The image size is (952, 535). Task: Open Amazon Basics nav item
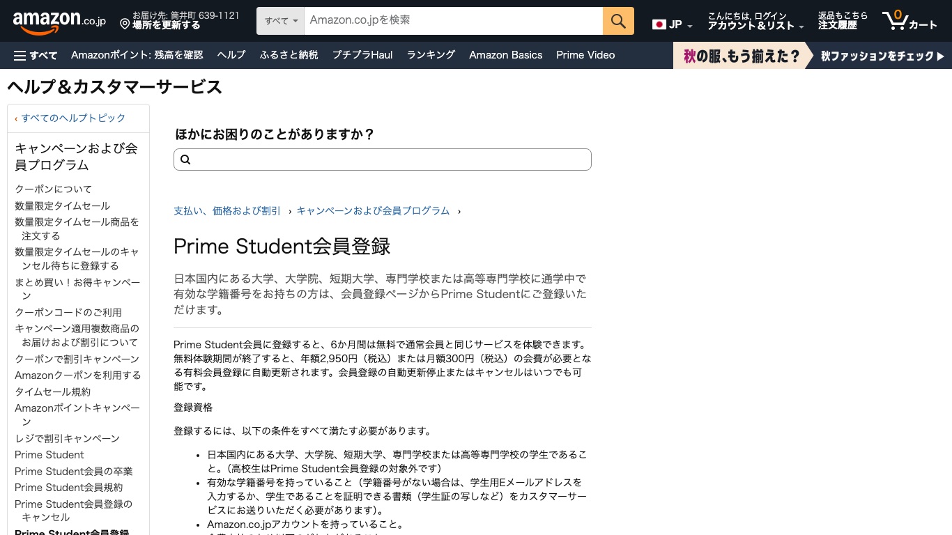pos(505,55)
